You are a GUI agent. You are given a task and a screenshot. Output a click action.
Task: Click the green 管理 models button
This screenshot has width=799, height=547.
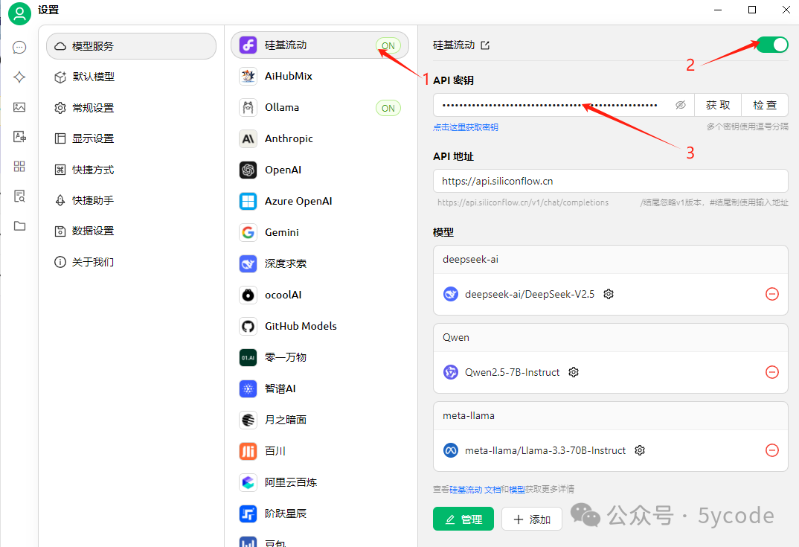coord(463,519)
